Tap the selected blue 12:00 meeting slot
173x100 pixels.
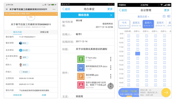(x=138, y=54)
